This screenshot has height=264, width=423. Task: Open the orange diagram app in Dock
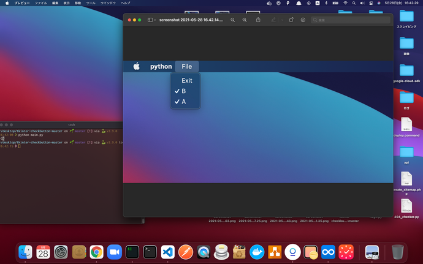[x=275, y=252]
